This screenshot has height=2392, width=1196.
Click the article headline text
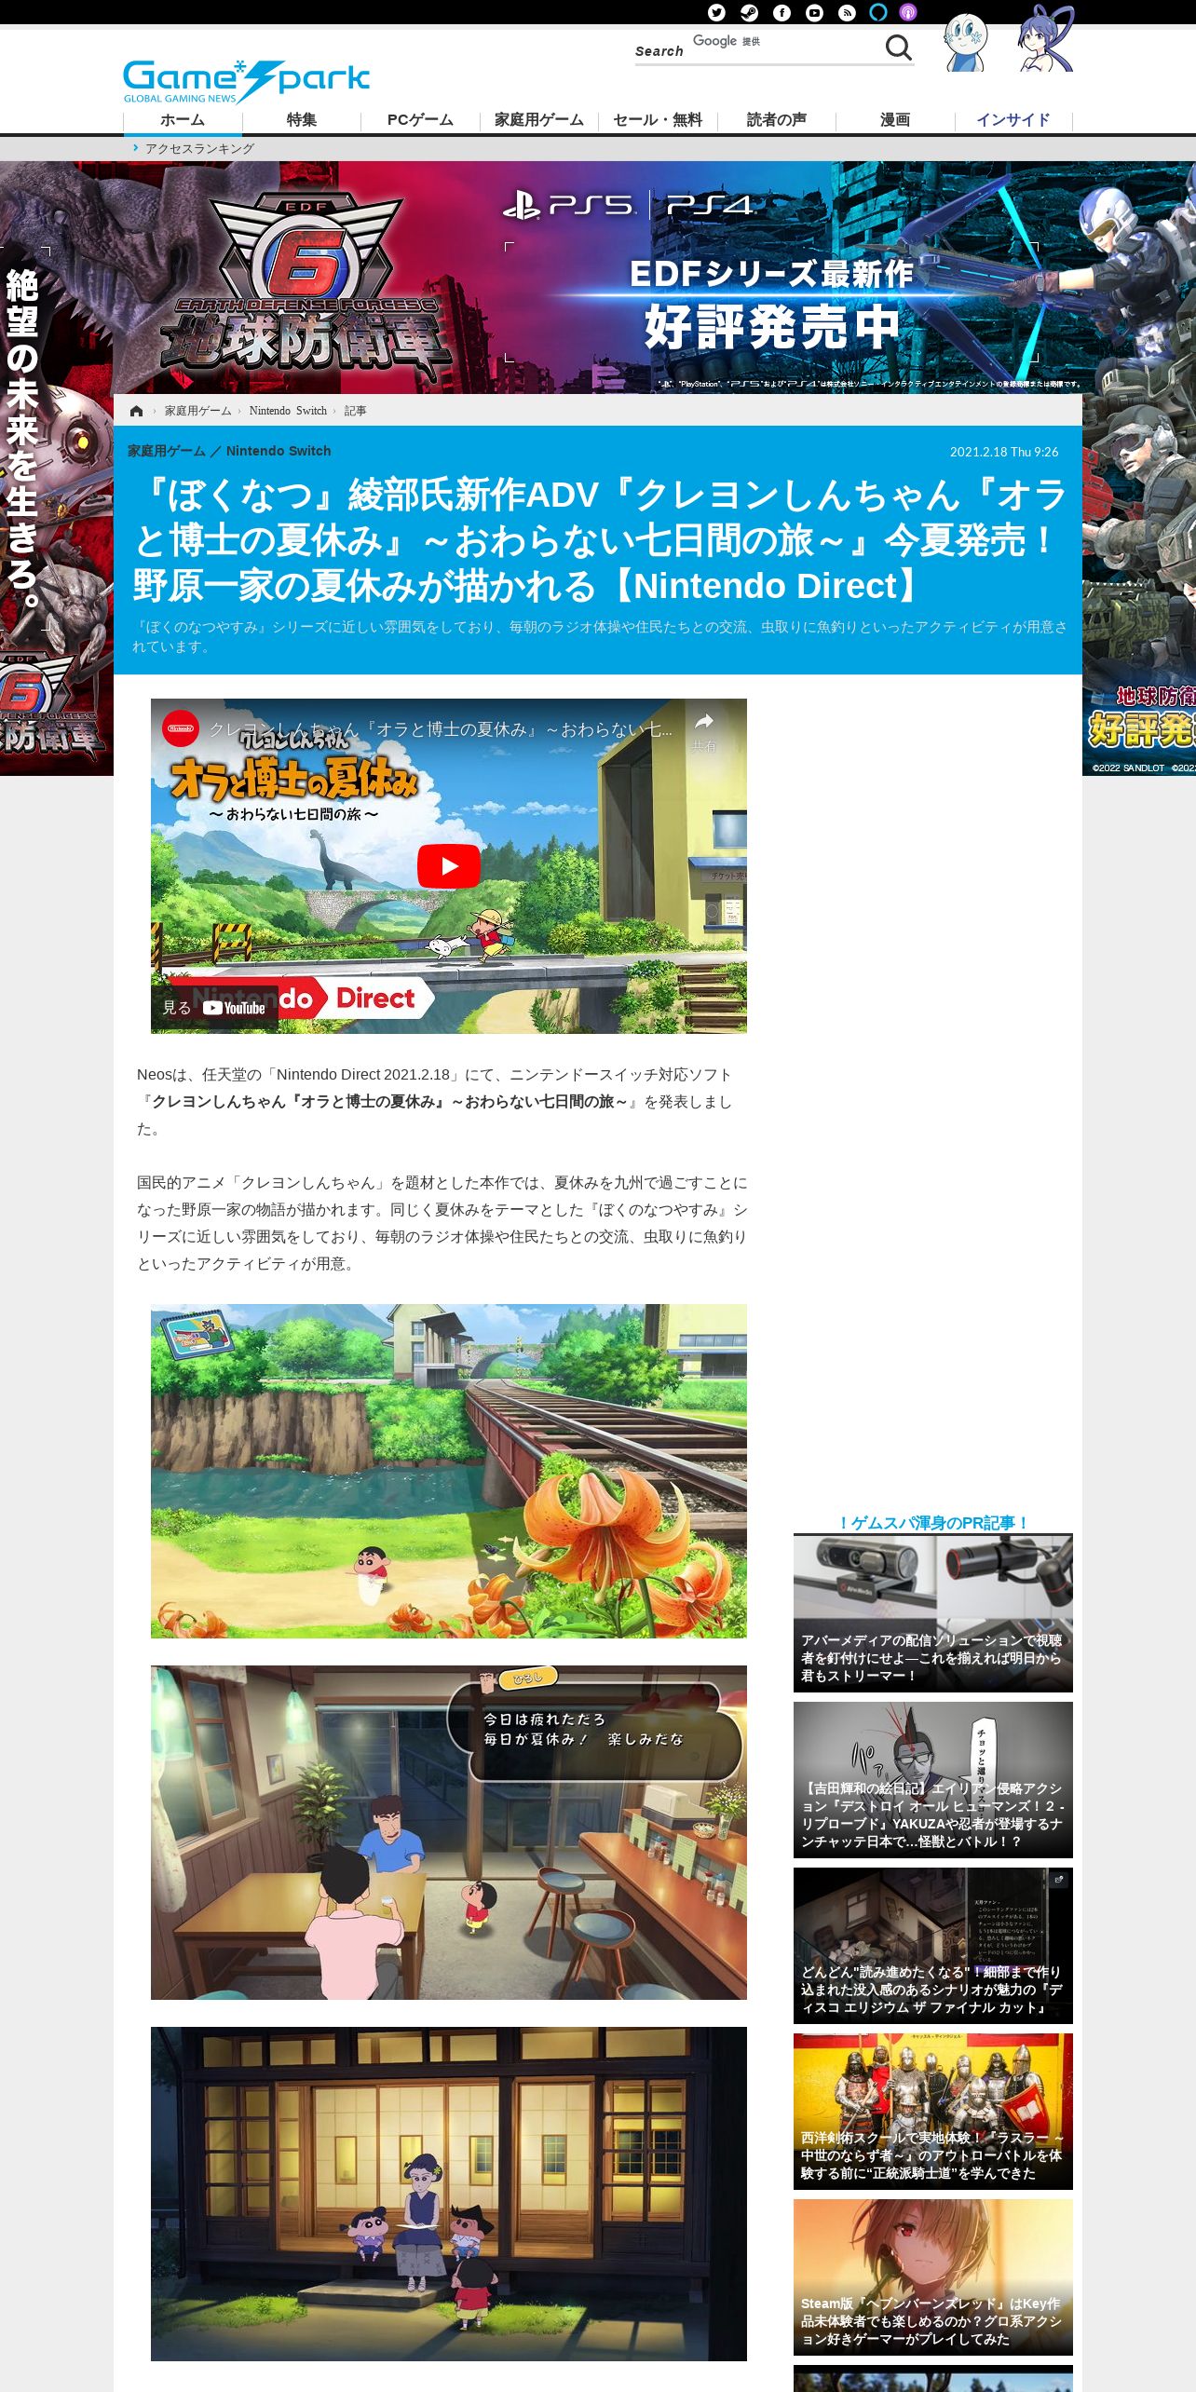tap(599, 540)
